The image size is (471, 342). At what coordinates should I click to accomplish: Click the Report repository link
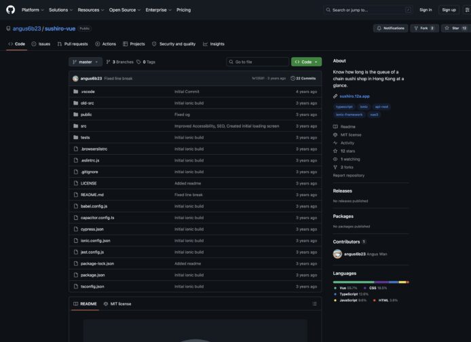coord(348,175)
